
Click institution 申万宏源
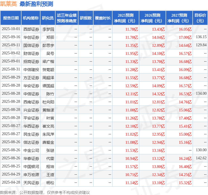31,175
